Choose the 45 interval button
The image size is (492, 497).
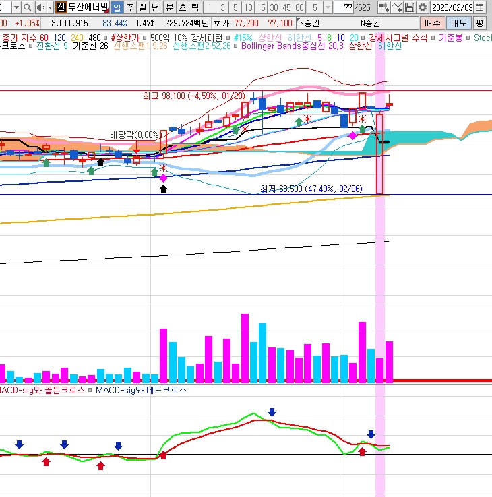click(x=286, y=7)
